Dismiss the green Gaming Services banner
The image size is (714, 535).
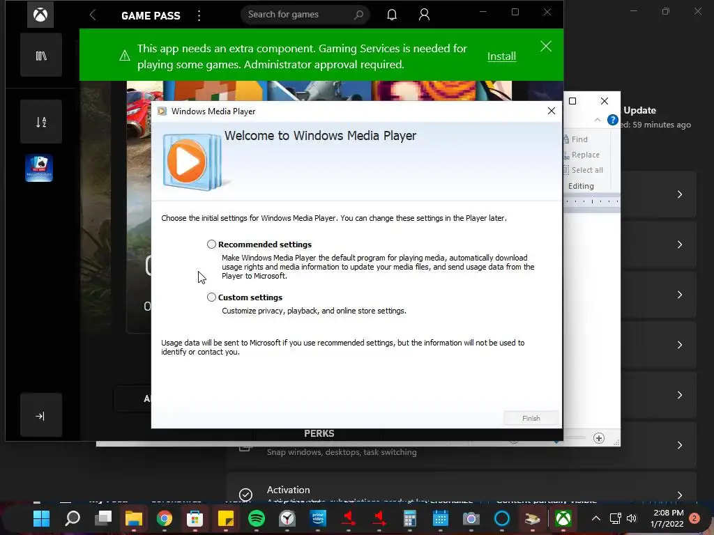click(x=545, y=47)
